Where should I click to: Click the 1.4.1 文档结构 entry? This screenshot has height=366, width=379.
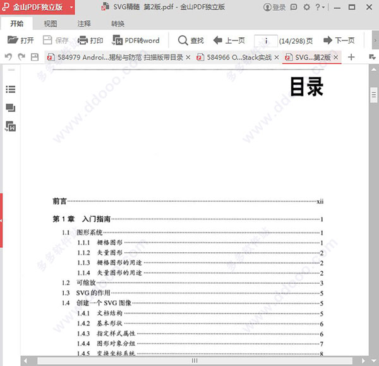tap(200, 314)
